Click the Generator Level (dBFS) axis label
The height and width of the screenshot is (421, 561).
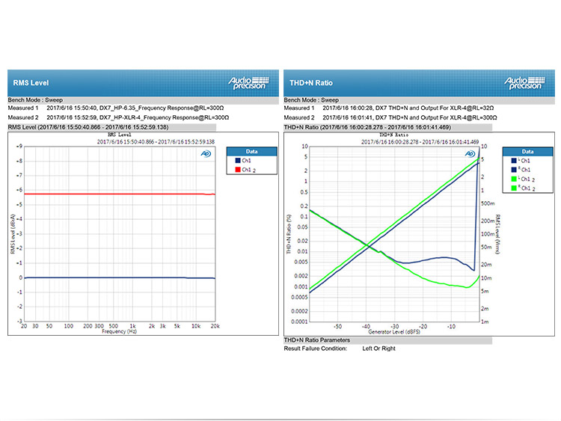tap(394, 332)
